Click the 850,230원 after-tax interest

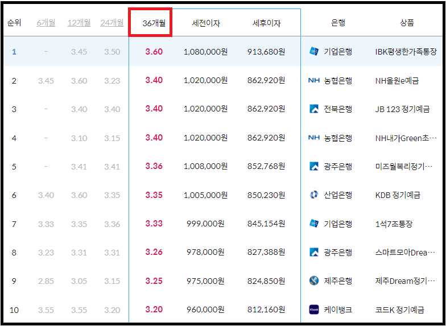(266, 195)
